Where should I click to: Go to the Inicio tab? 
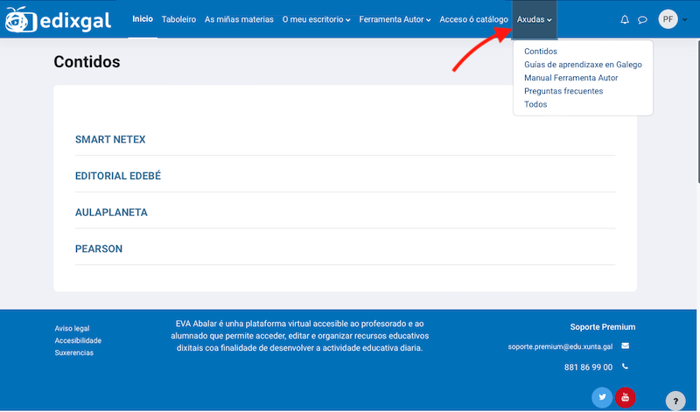[142, 19]
